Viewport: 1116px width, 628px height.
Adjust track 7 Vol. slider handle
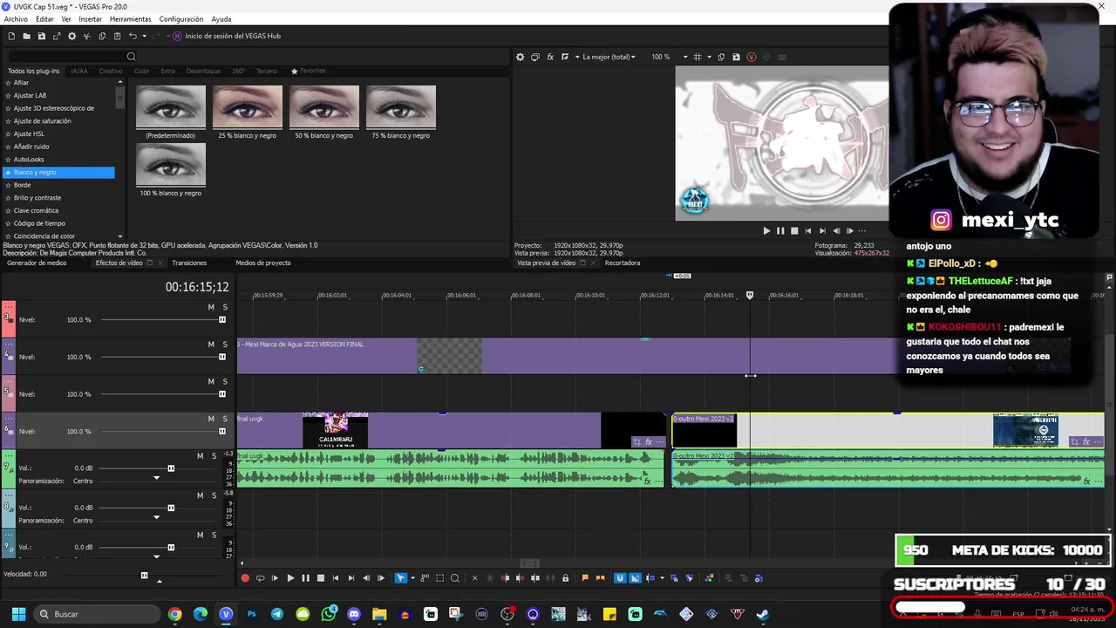[x=171, y=468]
